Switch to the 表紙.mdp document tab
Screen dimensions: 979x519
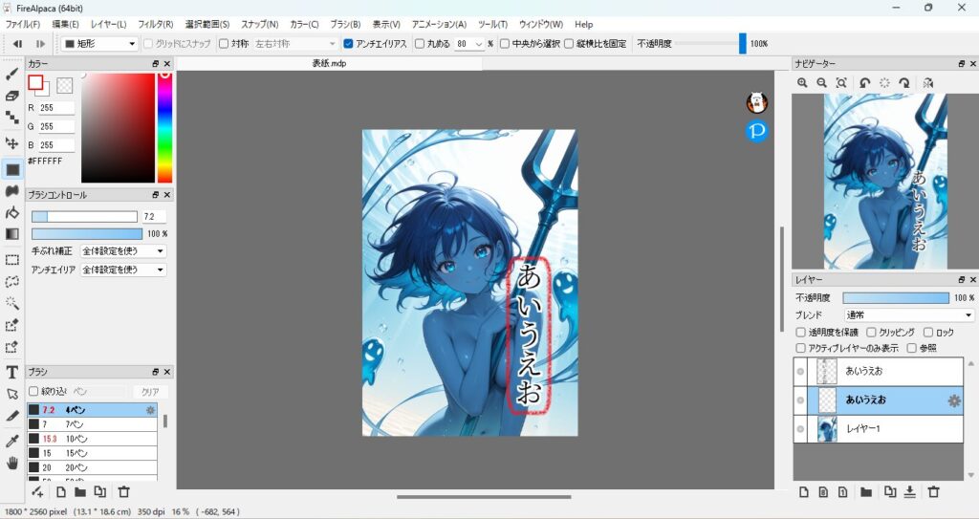[x=329, y=64]
